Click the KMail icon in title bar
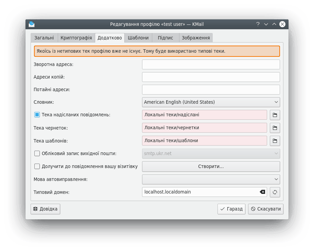Image resolution: width=314 pixels, height=251 pixels. coord(32,24)
